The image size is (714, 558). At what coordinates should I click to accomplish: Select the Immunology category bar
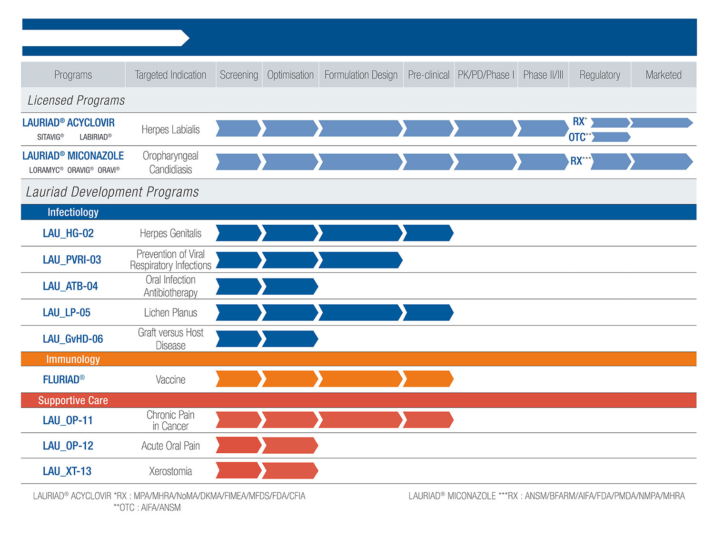[x=358, y=359]
